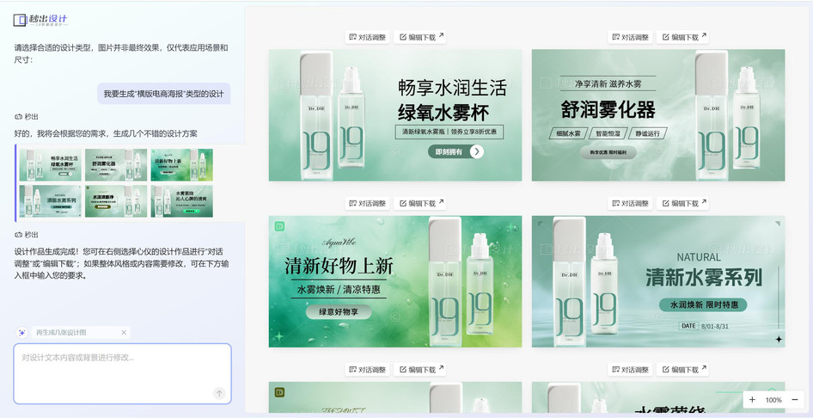Click the large 清新水雾系列 poster image
813x418 pixels.
pyautogui.click(x=658, y=281)
